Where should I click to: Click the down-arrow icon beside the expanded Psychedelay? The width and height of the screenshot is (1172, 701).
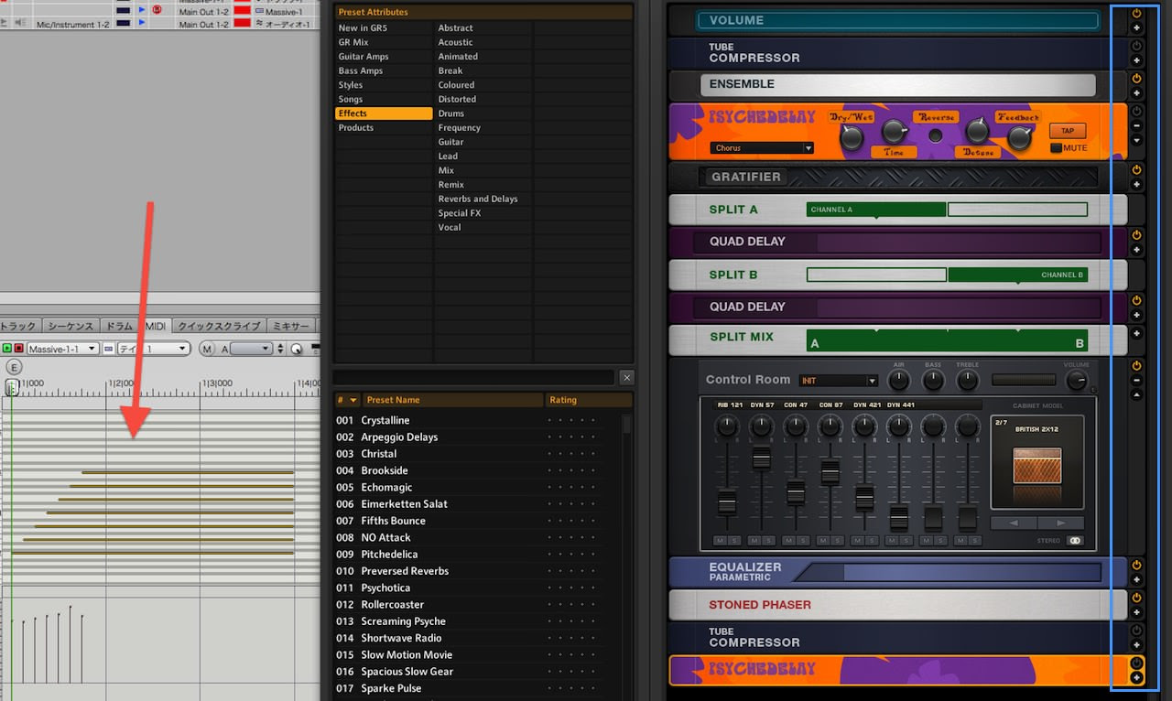1136,141
